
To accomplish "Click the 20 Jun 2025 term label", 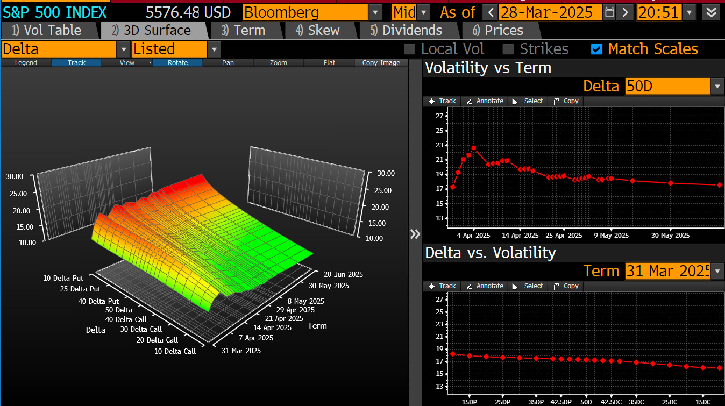I will click(x=343, y=274).
